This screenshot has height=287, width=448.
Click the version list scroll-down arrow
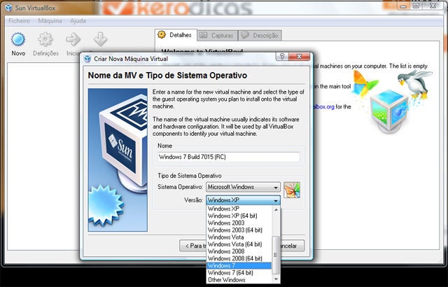[x=276, y=279]
